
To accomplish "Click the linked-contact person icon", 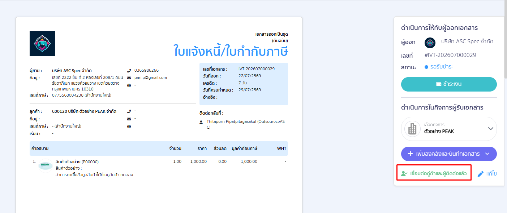I will pyautogui.click(x=404, y=174).
